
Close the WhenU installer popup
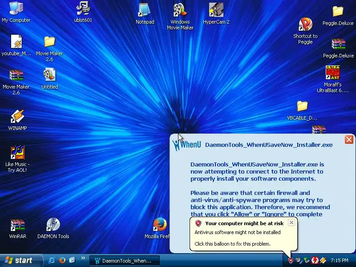349,139
